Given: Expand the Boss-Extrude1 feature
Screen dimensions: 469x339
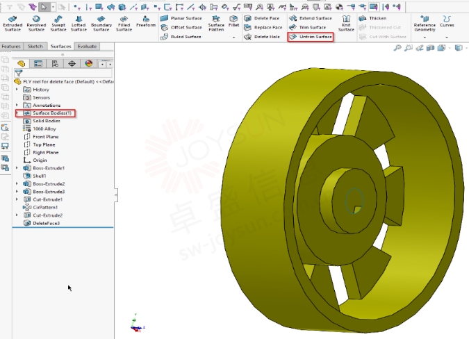Looking at the screenshot, I should point(17,168).
